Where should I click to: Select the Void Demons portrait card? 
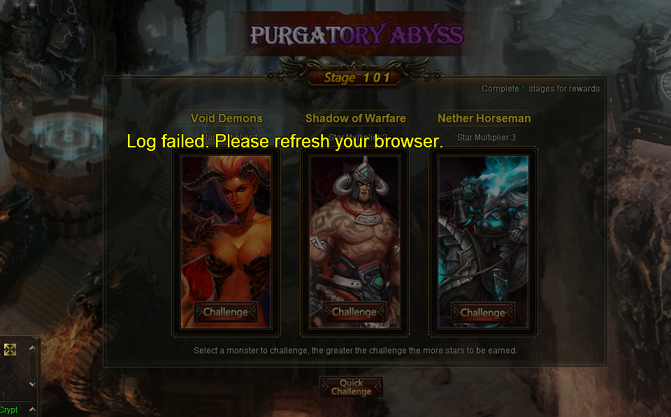coord(226,242)
